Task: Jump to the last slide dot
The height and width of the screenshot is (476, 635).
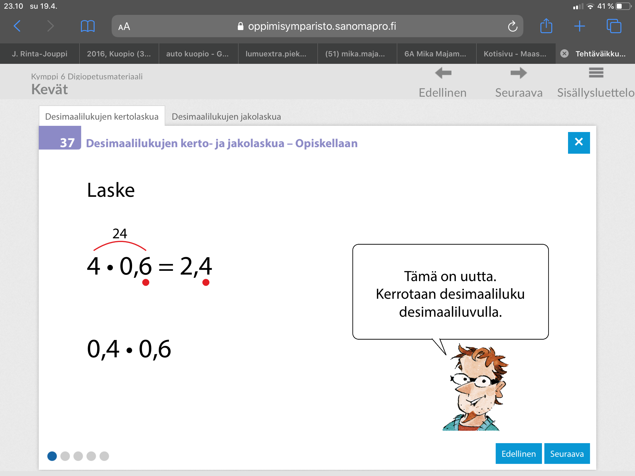Action: click(104, 456)
